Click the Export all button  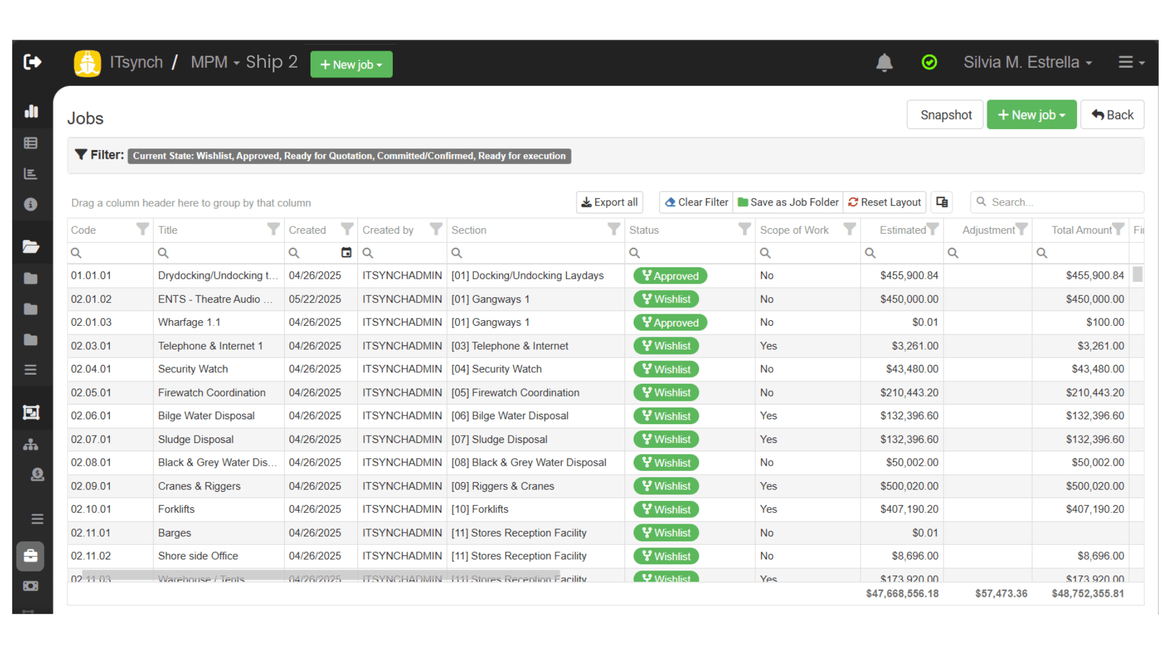(609, 202)
